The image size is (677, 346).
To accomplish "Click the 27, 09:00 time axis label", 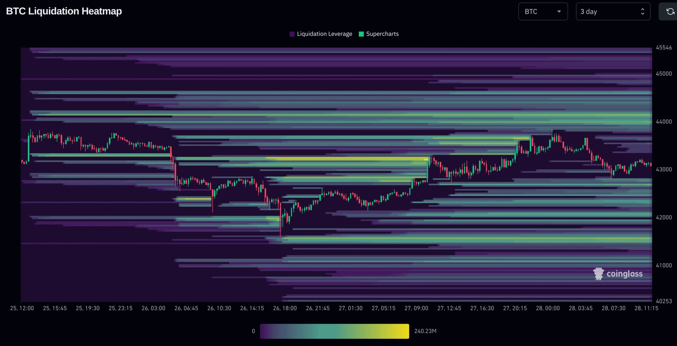I will (x=416, y=308).
